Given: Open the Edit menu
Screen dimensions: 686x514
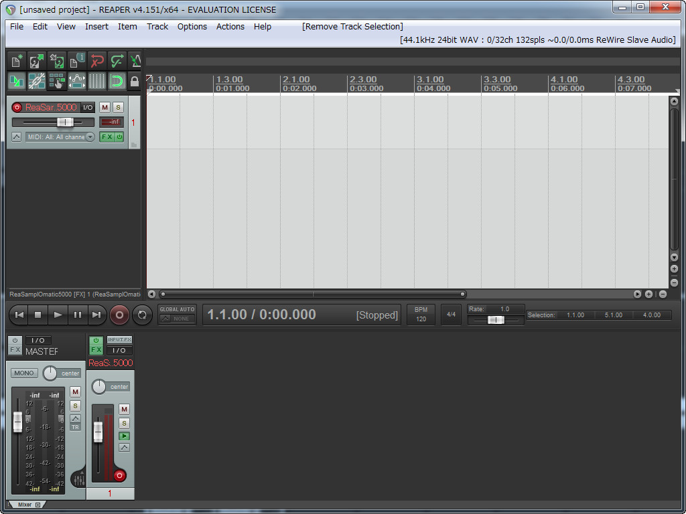Looking at the screenshot, I should point(40,27).
